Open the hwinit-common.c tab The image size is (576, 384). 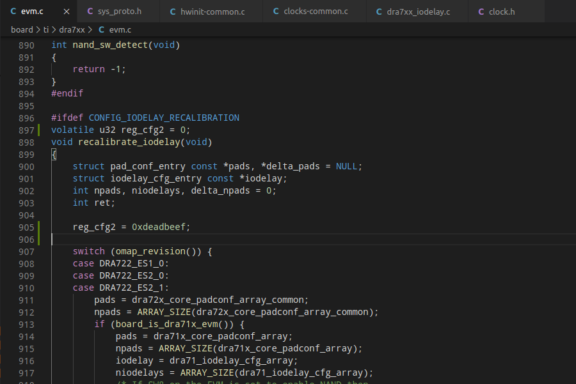point(211,12)
